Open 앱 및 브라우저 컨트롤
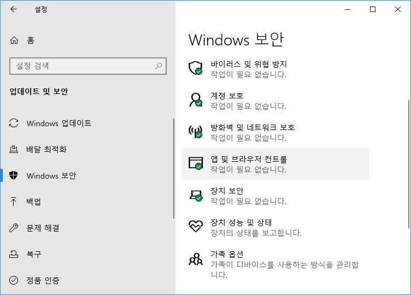 [x=275, y=164]
